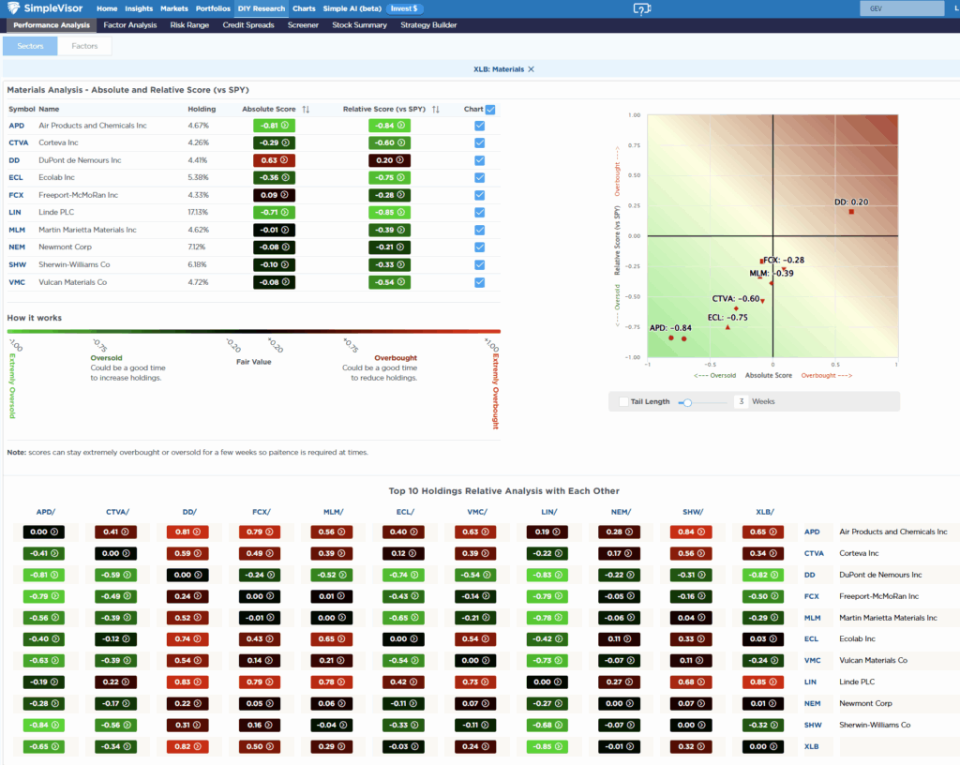The height and width of the screenshot is (765, 960).
Task: Enable the Tail Length checkbox
Action: tap(623, 400)
